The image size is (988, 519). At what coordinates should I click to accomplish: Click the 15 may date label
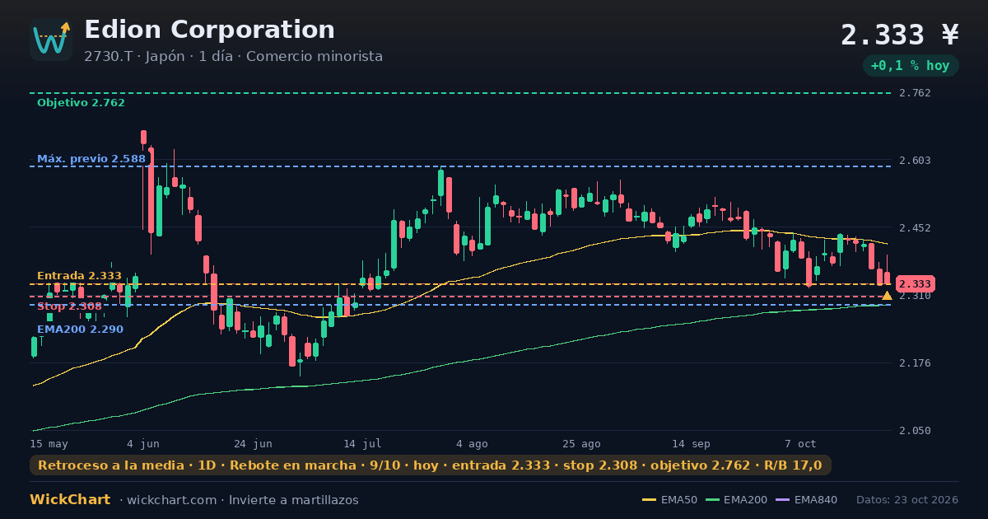point(49,443)
